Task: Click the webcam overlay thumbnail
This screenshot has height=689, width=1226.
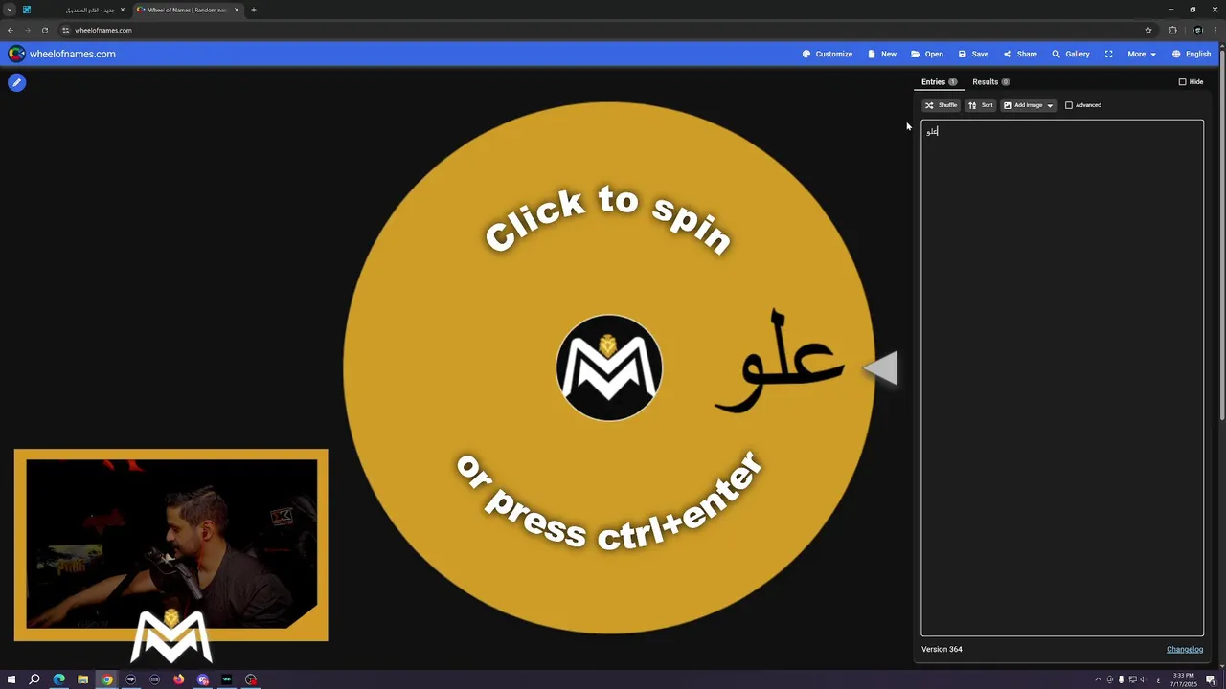Action: pyautogui.click(x=171, y=545)
